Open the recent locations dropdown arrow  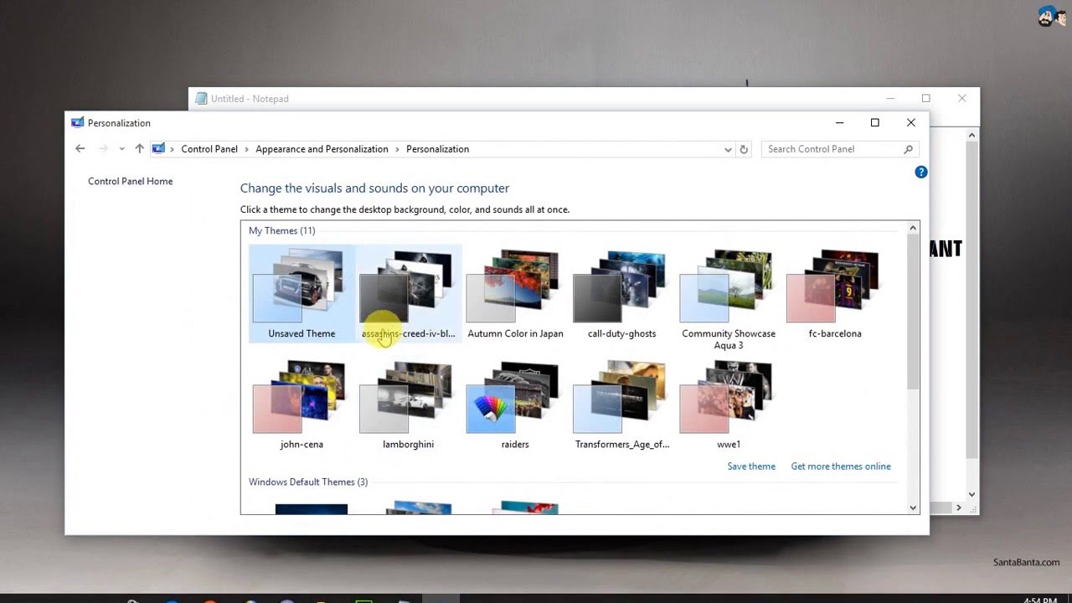pos(121,149)
